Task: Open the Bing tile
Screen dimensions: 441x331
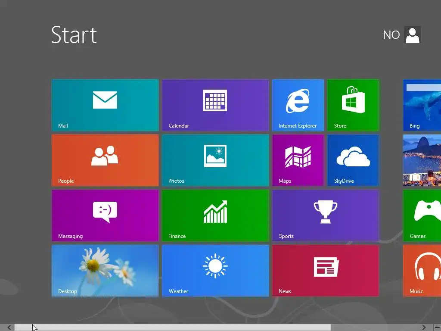Action: click(422, 105)
